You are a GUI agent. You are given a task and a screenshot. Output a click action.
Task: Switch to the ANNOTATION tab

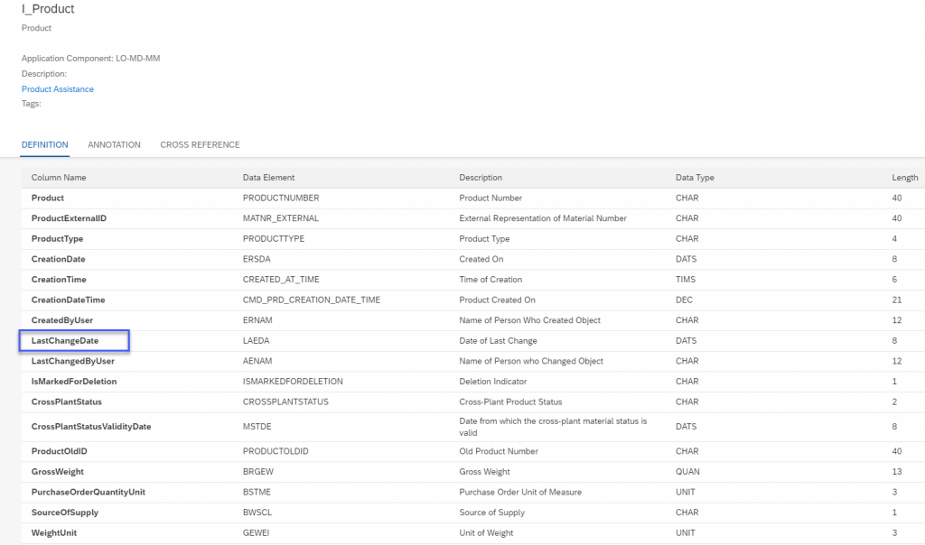pyautogui.click(x=114, y=144)
